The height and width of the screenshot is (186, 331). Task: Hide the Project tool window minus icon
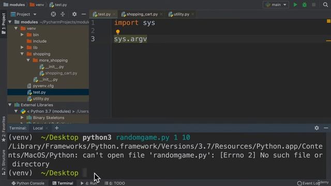pyautogui.click(x=84, y=14)
